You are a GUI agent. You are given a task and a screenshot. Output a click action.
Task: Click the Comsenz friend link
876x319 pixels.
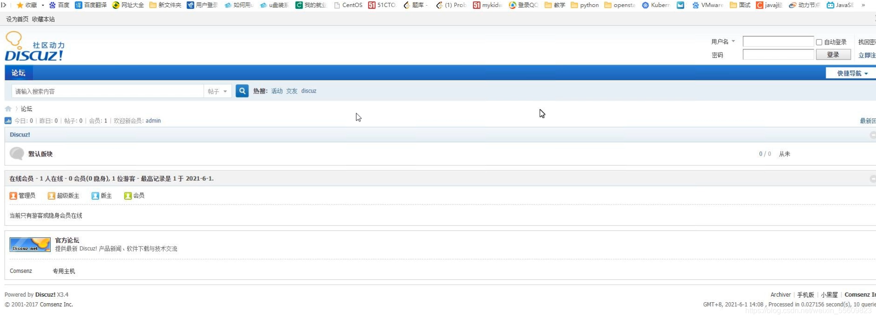point(21,271)
